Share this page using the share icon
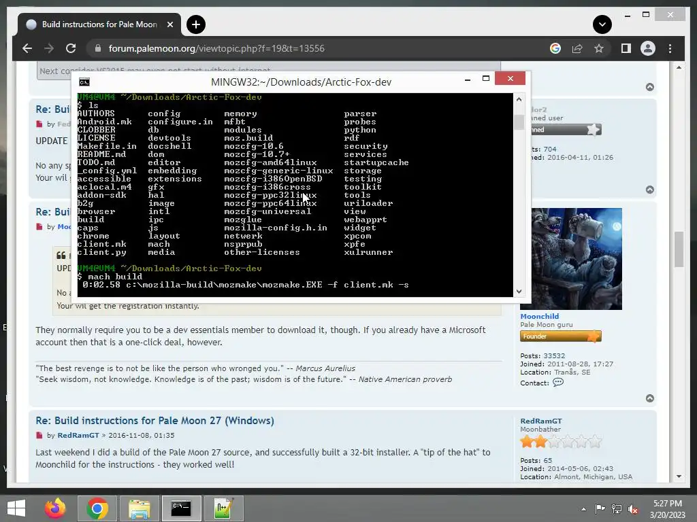 pos(577,48)
